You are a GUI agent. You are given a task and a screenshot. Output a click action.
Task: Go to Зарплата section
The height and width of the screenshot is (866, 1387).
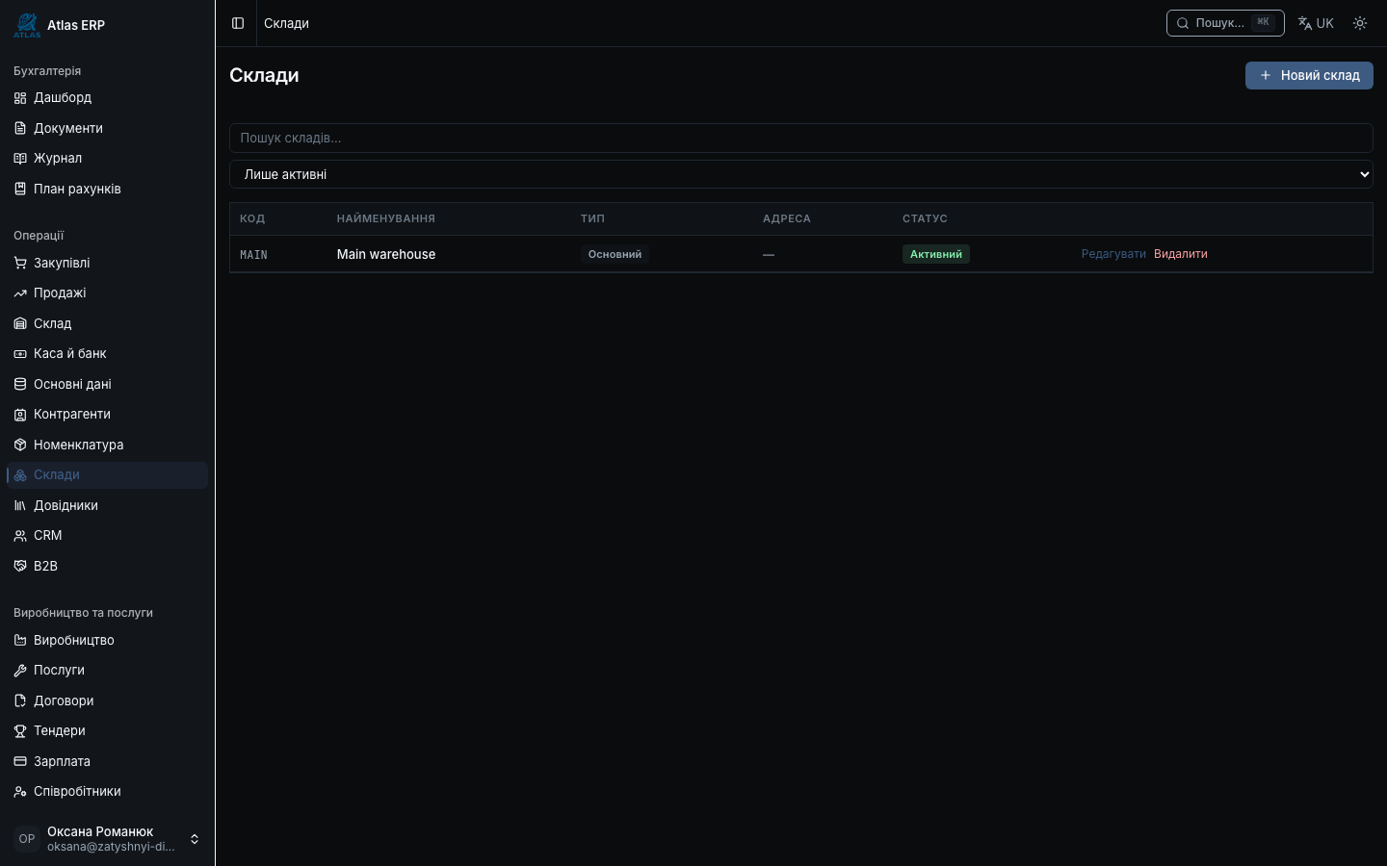(107, 761)
